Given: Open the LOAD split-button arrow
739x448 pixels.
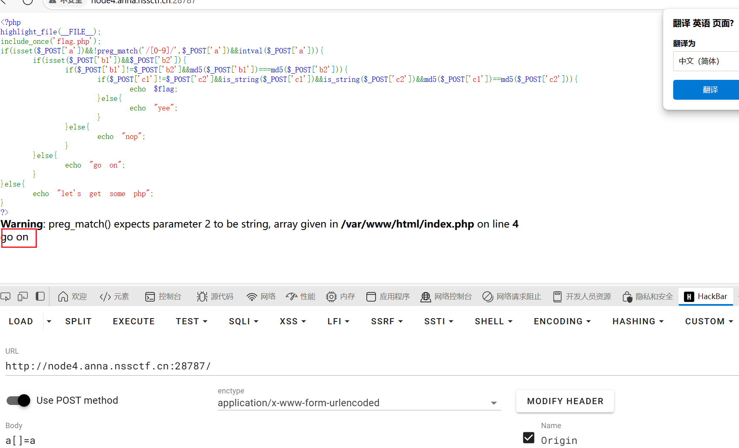Looking at the screenshot, I should pos(49,321).
